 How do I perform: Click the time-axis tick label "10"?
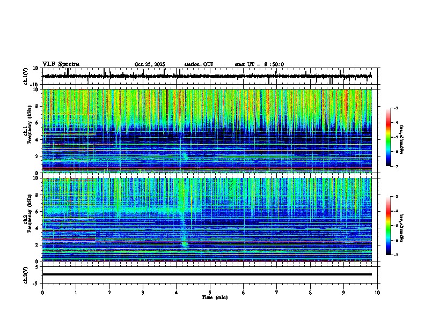pyautogui.click(x=377, y=293)
